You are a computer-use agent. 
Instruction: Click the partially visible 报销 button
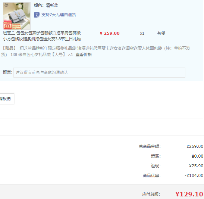[6, 99]
